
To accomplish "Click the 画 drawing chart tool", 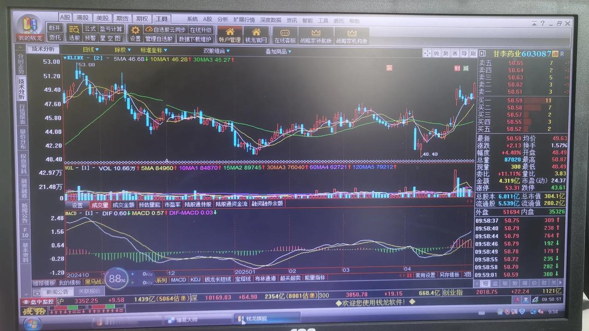I will [x=454, y=53].
